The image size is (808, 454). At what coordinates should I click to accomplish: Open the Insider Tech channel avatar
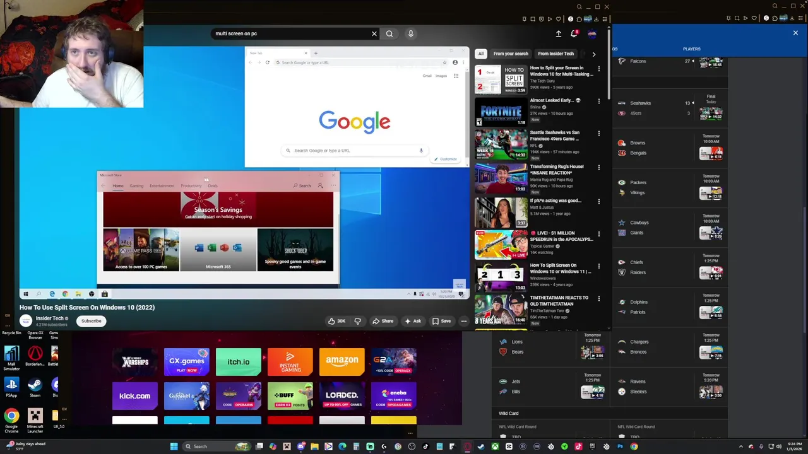[x=26, y=320]
